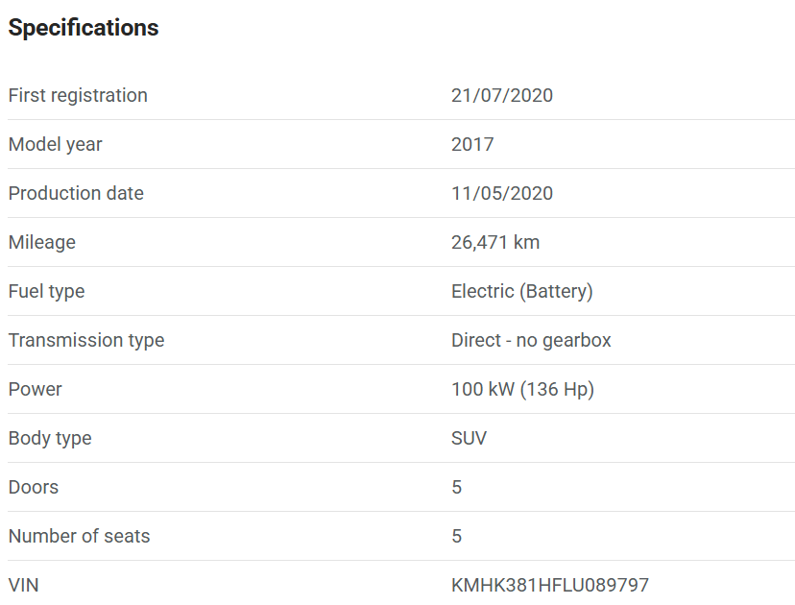Click the Power label

coord(36,389)
